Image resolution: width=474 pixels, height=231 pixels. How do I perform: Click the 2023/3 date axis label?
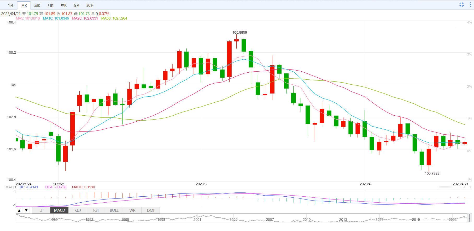(201, 184)
